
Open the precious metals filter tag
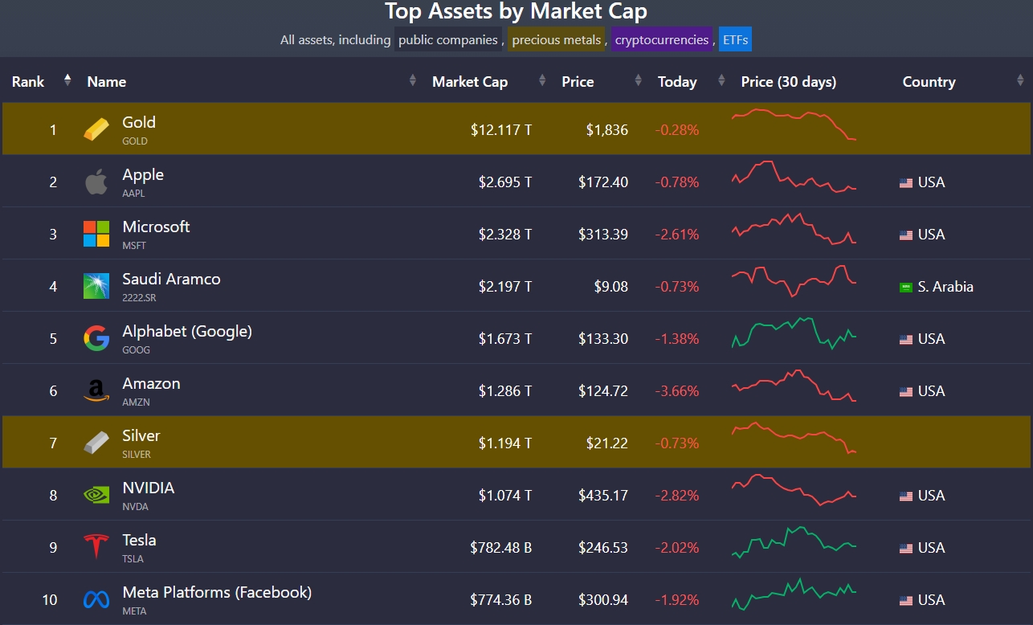pyautogui.click(x=556, y=39)
